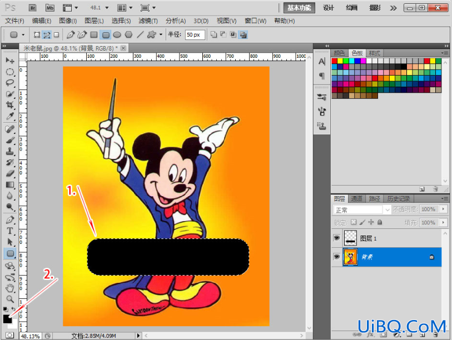Image resolution: width=452 pixels, height=340 pixels.
Task: Toggle lock transparent pixels
Action: [354, 222]
